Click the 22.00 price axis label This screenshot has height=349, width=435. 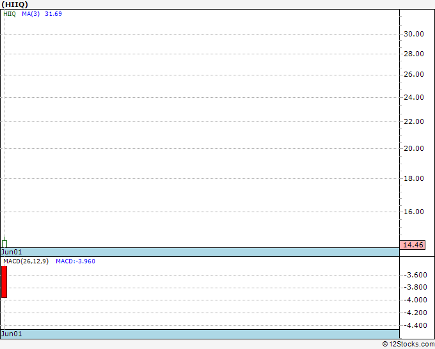point(414,121)
